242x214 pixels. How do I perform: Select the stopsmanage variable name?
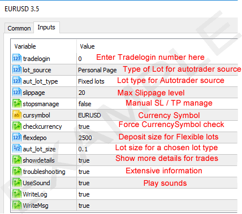click(x=41, y=104)
